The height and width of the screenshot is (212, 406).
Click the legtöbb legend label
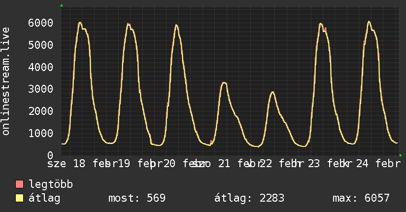tap(51, 184)
